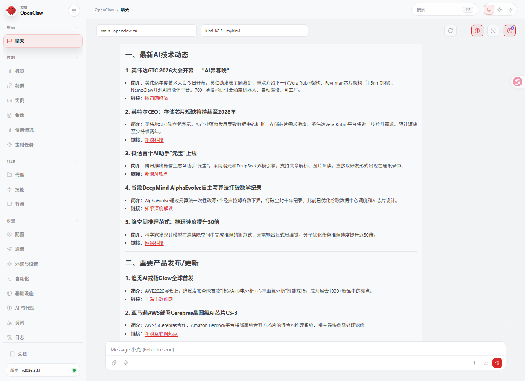Switch to light theme sun icon
This screenshot has width=525, height=381.
[x=500, y=10]
